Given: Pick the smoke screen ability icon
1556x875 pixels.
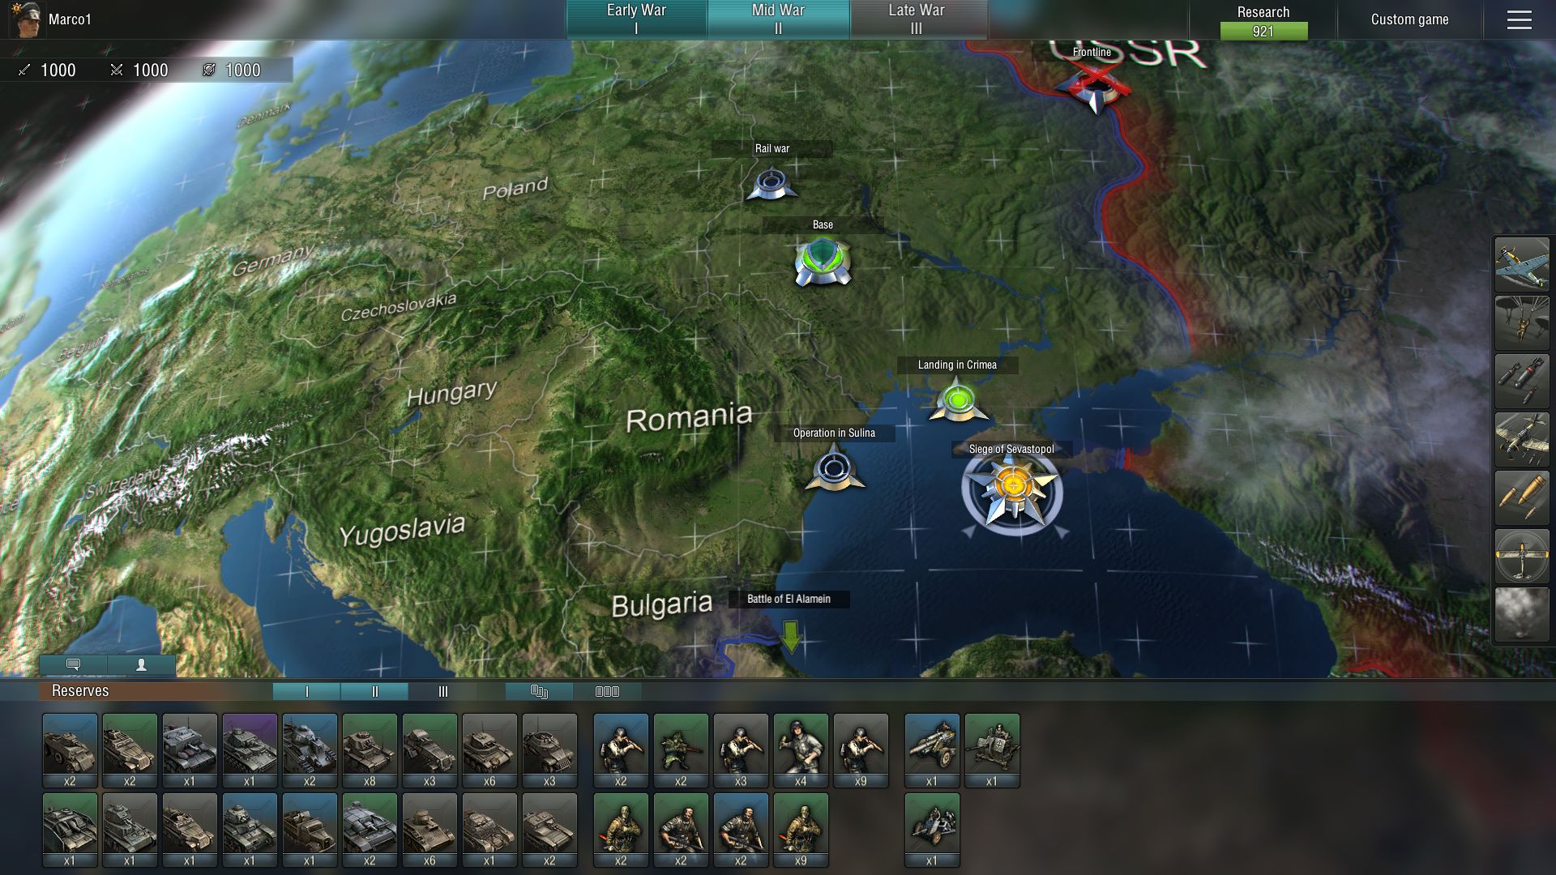Looking at the screenshot, I should pos(1521,614).
